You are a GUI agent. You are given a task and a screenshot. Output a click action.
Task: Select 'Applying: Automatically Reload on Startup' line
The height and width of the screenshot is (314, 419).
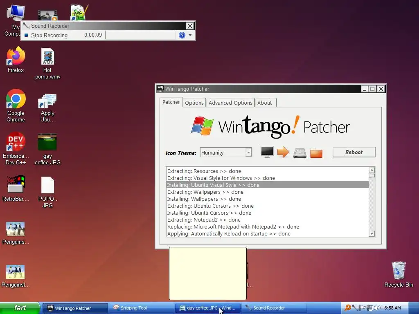(x=267, y=233)
